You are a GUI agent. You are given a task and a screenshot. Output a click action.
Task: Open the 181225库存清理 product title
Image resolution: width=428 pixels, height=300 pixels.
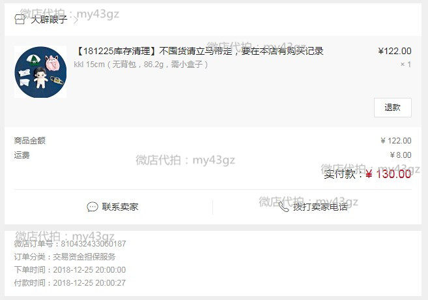(x=199, y=51)
